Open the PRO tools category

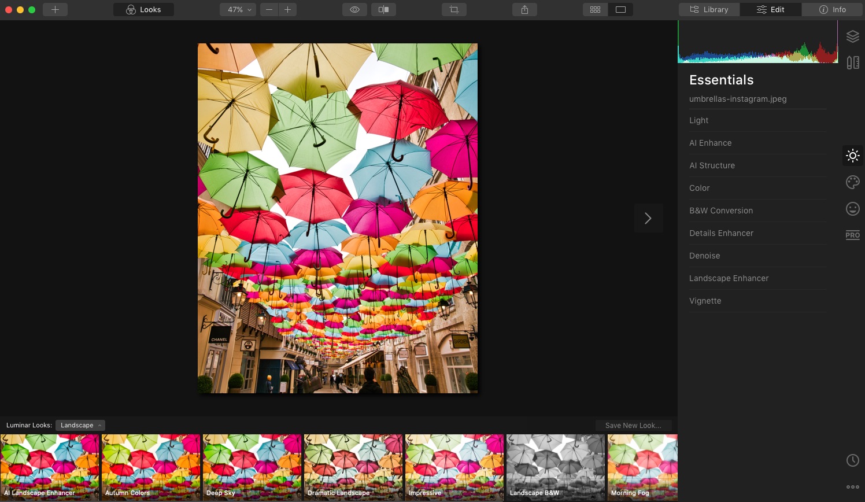[853, 235]
